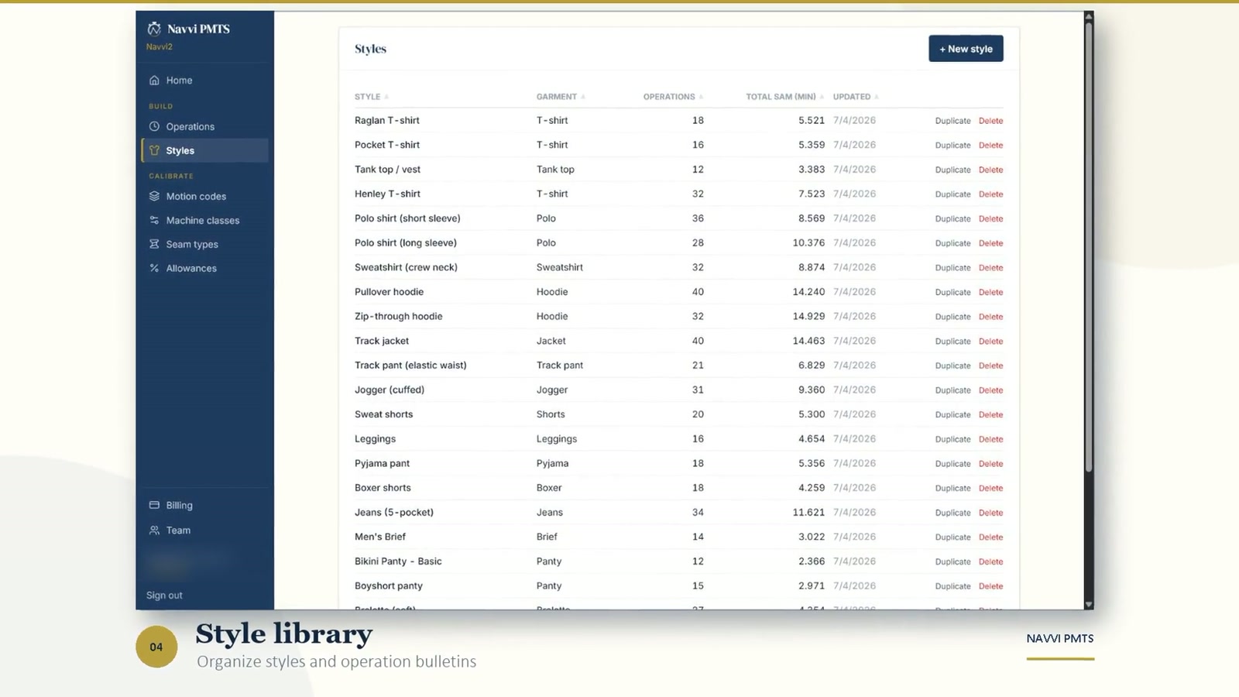Open the Allowances page

(205, 268)
